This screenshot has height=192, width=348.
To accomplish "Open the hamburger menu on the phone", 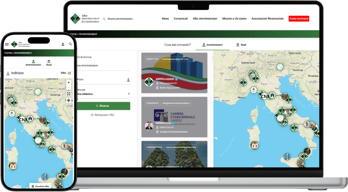I will coord(7,44).
